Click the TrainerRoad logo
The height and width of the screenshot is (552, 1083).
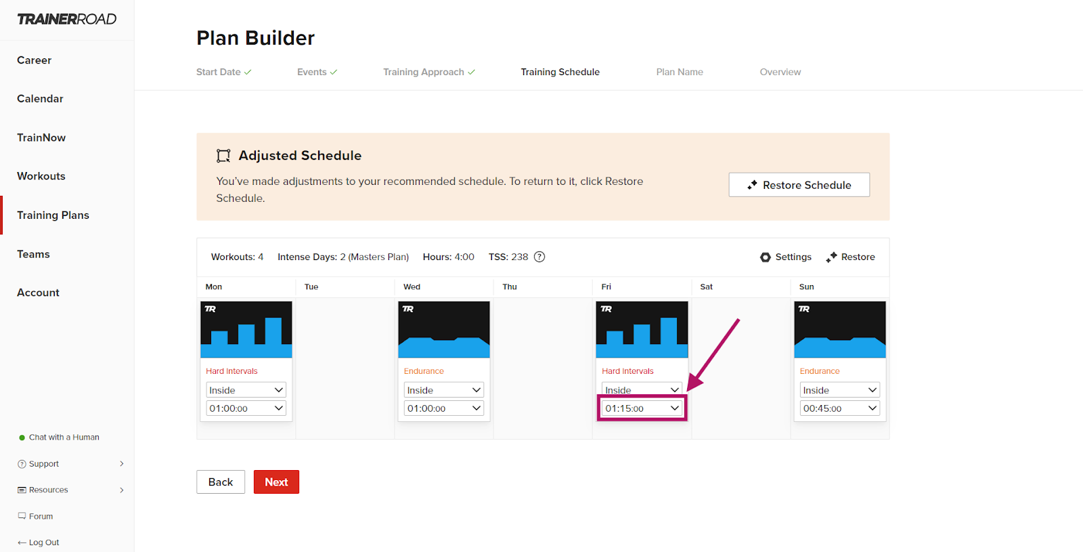(x=67, y=19)
